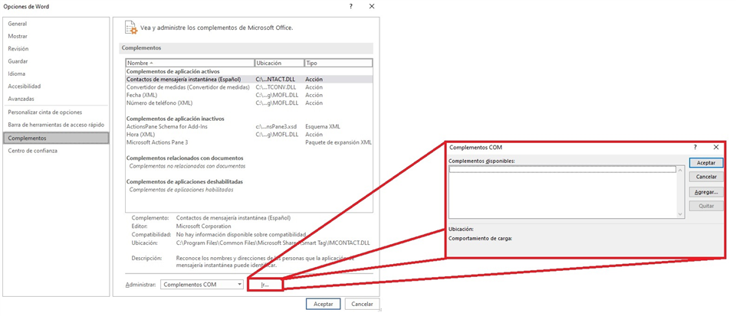
Task: Click the help icon in Complementos COM
Action: click(x=695, y=147)
